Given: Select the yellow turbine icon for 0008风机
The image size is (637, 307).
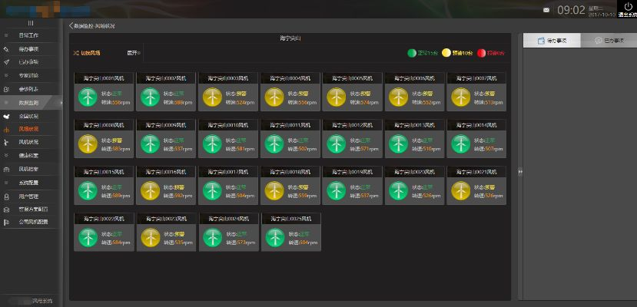Looking at the screenshot, I should 88,144.
